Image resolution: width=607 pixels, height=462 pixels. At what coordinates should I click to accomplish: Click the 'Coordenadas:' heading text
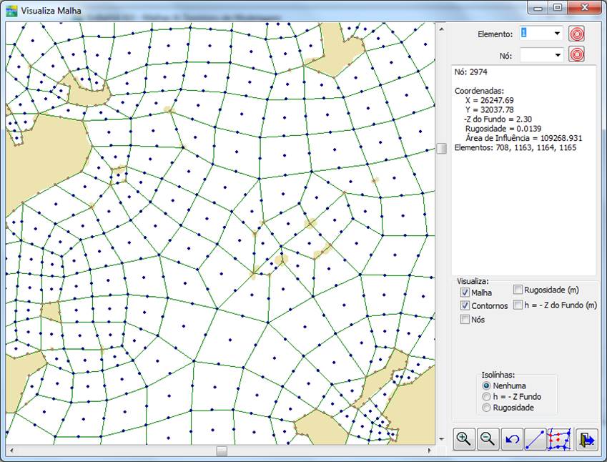[479, 91]
